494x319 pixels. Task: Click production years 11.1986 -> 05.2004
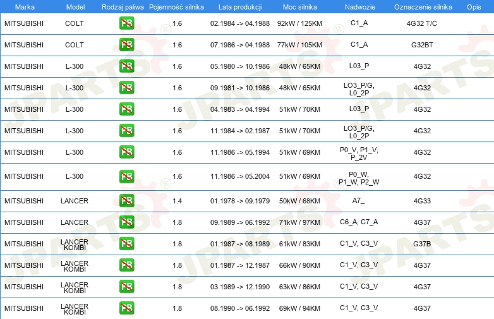click(240, 176)
